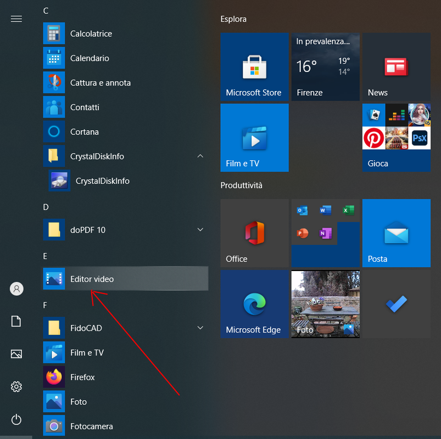Click the letter C section header
This screenshot has width=441, height=439.
(x=46, y=10)
